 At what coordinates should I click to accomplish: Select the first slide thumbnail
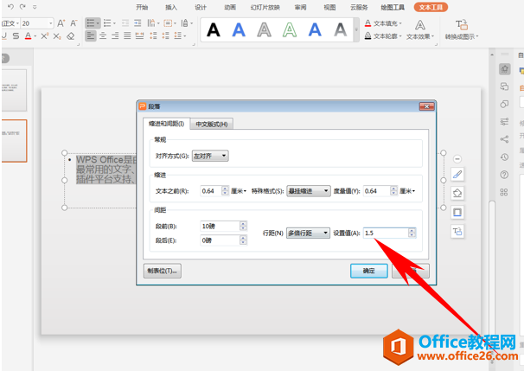14,90
